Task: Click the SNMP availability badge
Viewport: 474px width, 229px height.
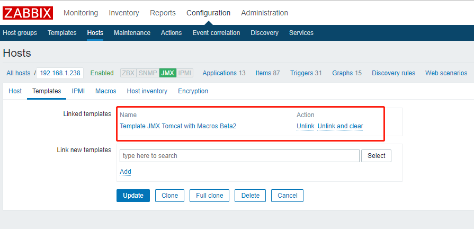Action: (148, 73)
